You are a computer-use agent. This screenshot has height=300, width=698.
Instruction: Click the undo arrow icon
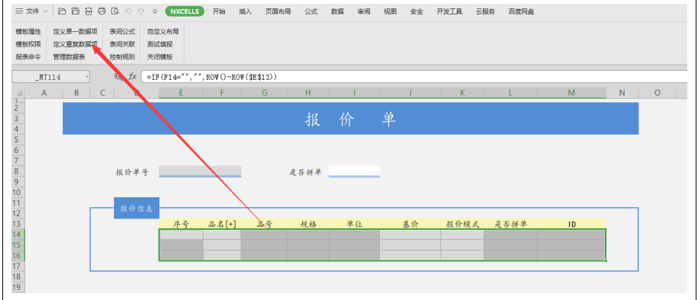coord(128,11)
